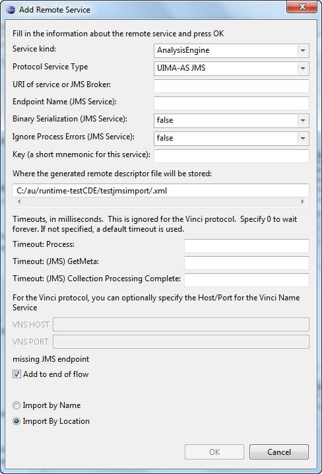Select the Import By Location radio button
Image resolution: width=322 pixels, height=474 pixels.
click(x=16, y=421)
